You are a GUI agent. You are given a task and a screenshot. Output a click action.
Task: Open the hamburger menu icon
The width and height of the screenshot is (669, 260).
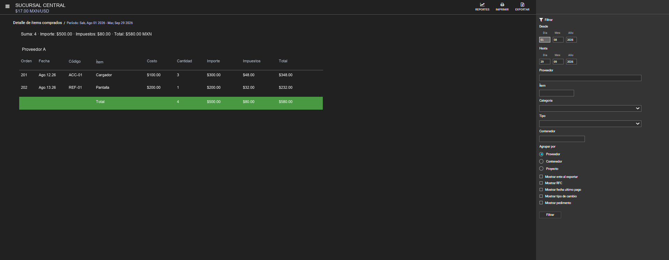(7, 6)
